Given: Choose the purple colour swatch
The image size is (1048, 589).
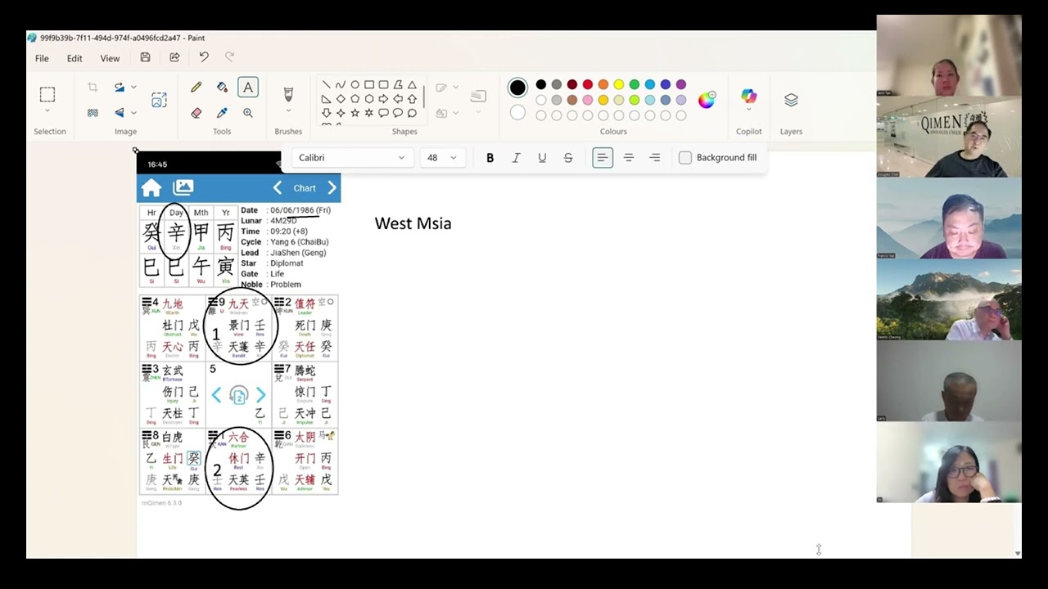Looking at the screenshot, I should [681, 84].
